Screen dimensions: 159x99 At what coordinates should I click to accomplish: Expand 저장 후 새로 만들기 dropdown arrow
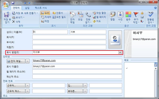click(x=37, y=13)
